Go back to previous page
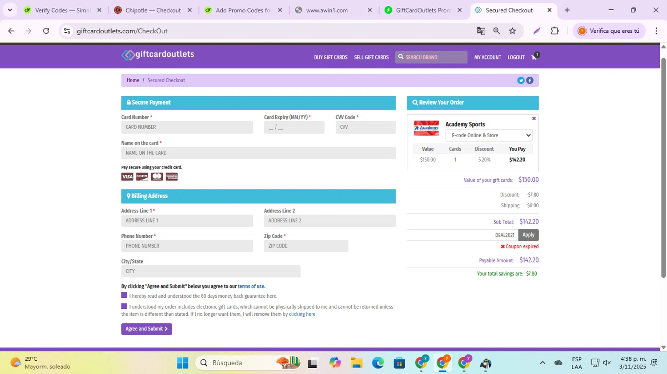This screenshot has width=667, height=374. [11, 31]
